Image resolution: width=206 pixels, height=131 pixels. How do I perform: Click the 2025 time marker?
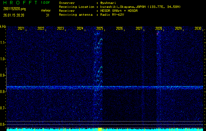[100, 28]
